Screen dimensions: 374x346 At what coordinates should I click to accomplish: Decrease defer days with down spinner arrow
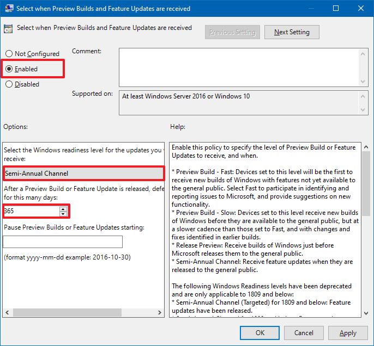pyautogui.click(x=63, y=214)
